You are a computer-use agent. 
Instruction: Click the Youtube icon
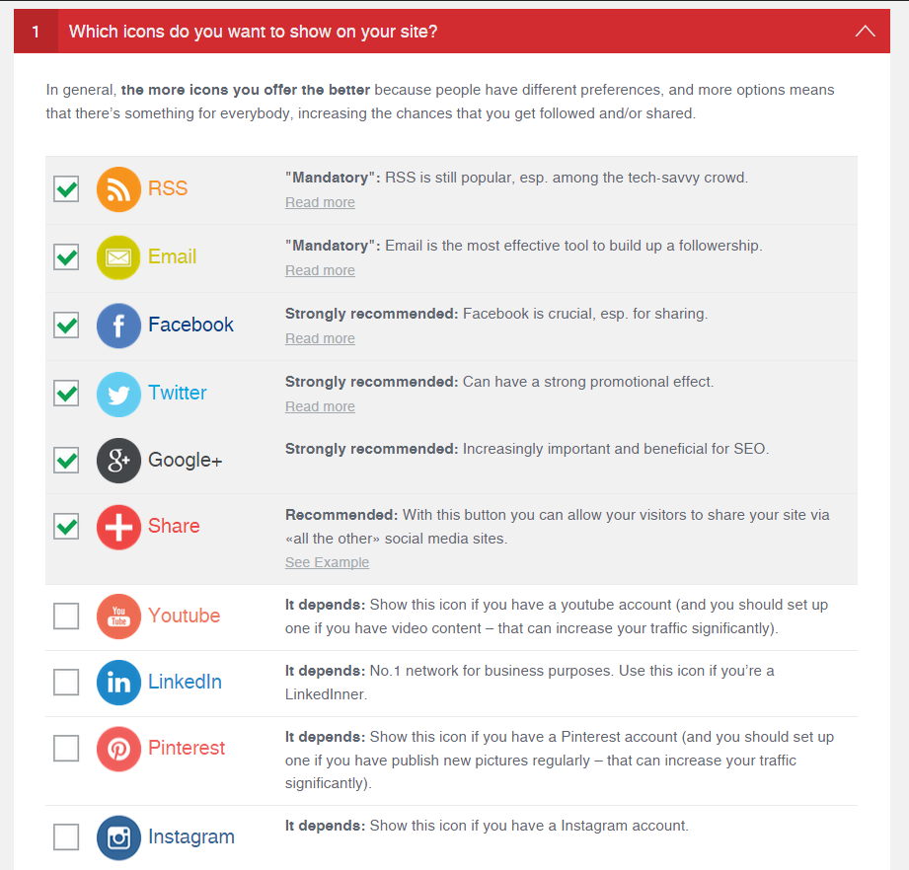pos(116,615)
